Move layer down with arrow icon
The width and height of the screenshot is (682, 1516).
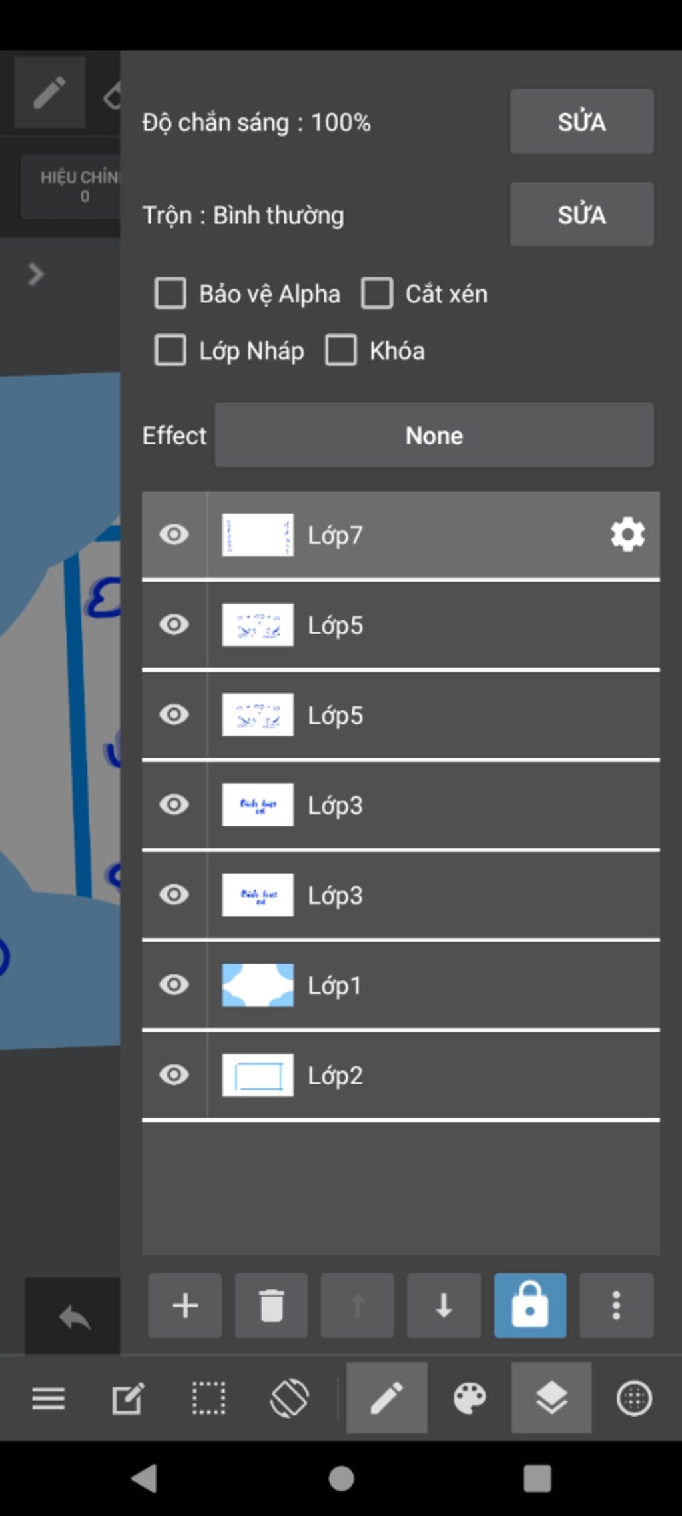tap(444, 1305)
